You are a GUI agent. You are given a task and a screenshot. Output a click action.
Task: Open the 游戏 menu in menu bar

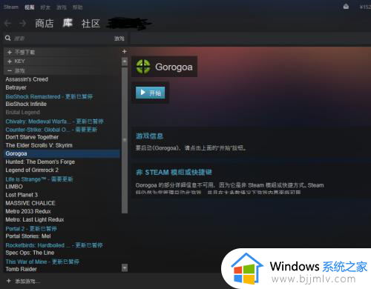click(62, 7)
